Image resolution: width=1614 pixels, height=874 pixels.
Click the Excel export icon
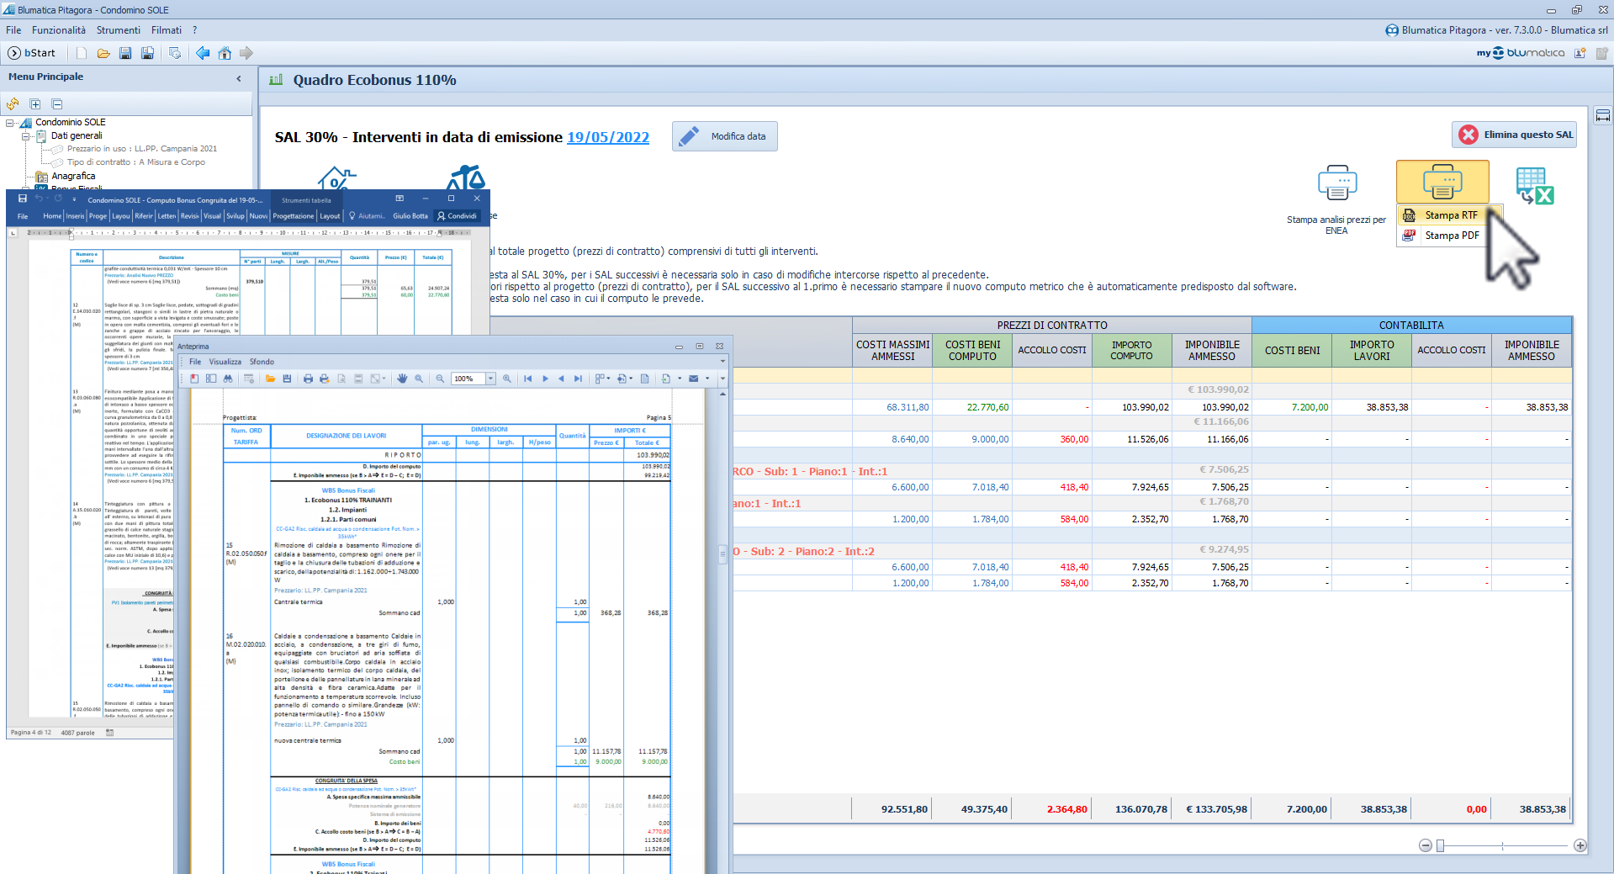tap(1534, 186)
